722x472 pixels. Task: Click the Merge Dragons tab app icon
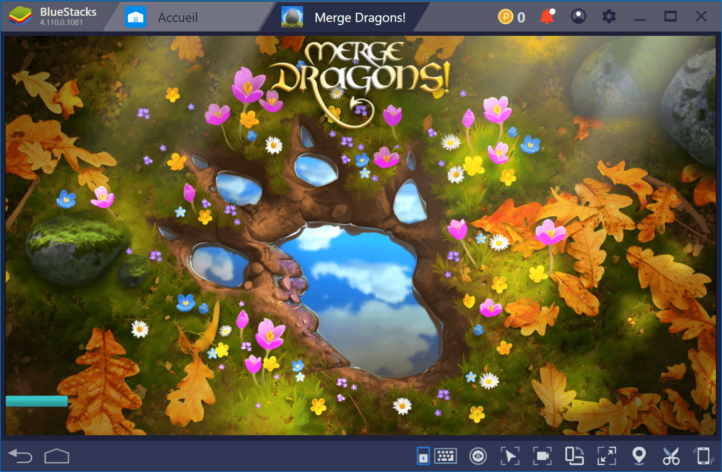(x=292, y=17)
